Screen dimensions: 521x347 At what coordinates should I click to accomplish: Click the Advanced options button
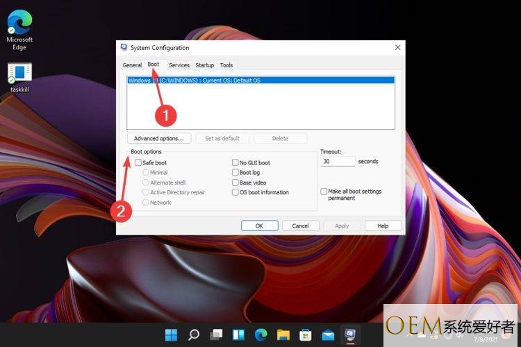click(x=159, y=138)
